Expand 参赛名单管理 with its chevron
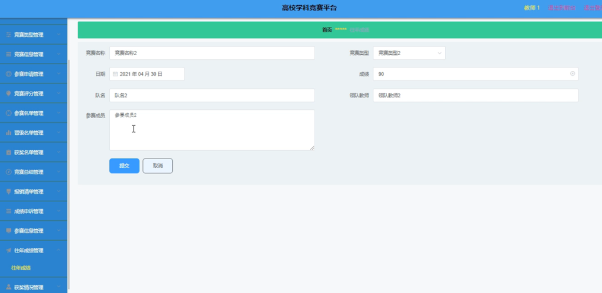This screenshot has width=602, height=293. click(x=59, y=113)
